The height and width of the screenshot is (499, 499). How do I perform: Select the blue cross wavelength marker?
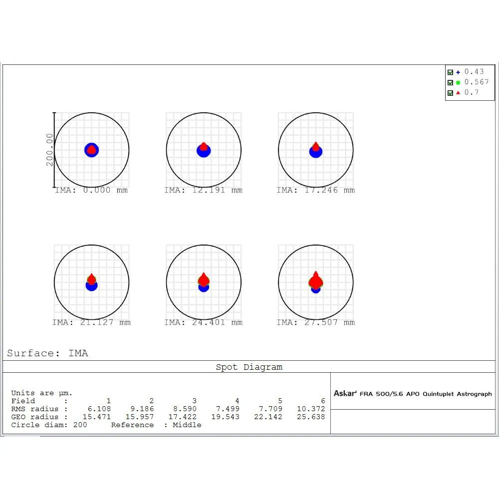pos(457,72)
